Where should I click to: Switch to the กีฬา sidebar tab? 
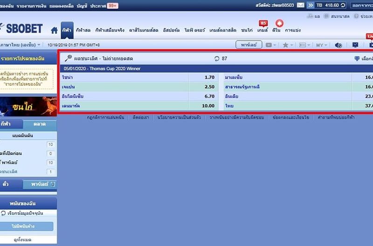coord(11,124)
